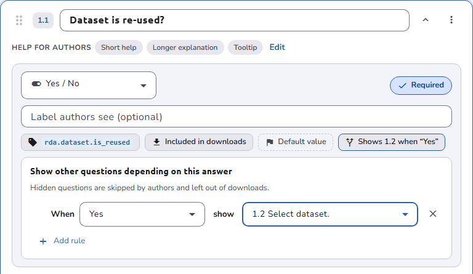Select the Short help chip
Screen dimensions: 473x274
click(118, 47)
